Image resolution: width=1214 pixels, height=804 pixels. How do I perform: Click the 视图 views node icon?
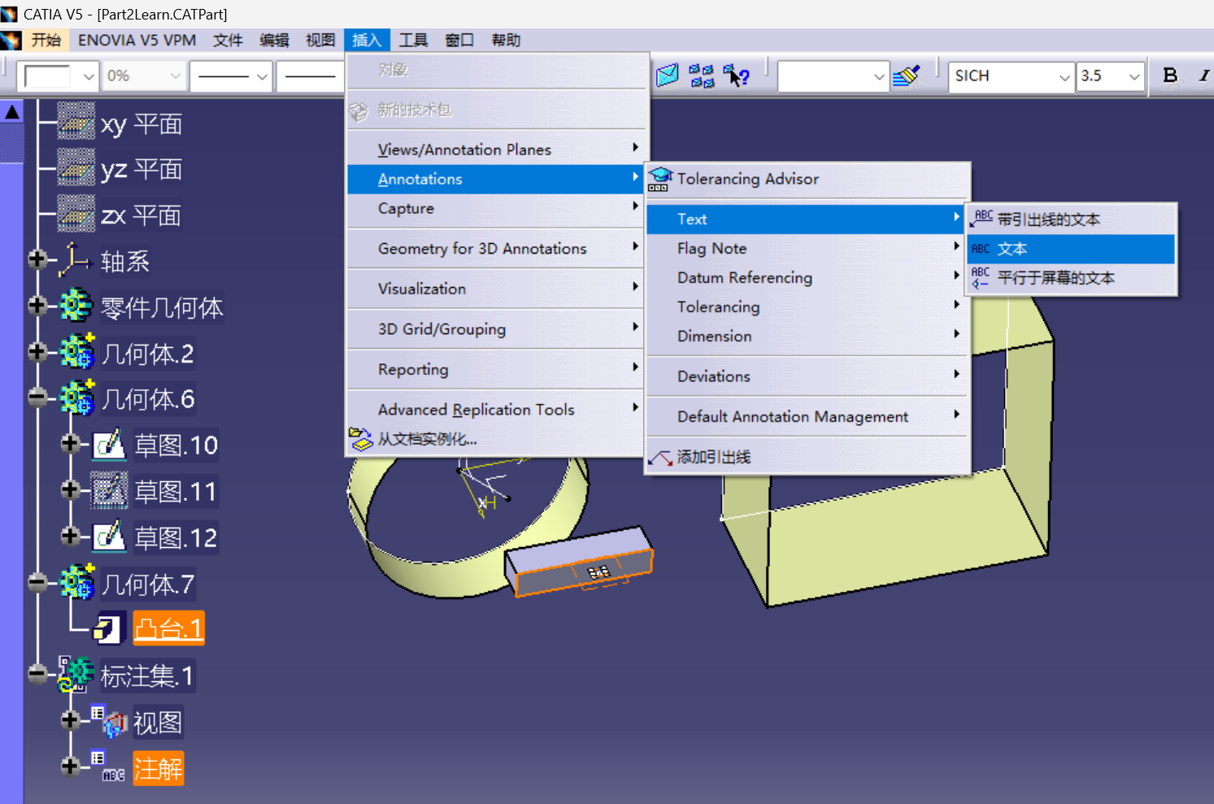[x=109, y=721]
